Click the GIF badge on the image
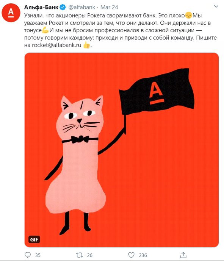Screen dimensions: 224x261 tap(34, 239)
